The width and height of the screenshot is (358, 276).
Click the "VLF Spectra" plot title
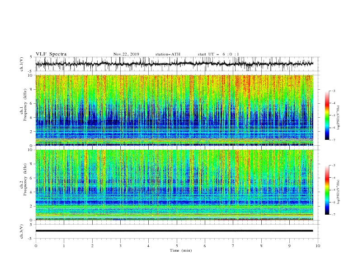tap(51, 54)
